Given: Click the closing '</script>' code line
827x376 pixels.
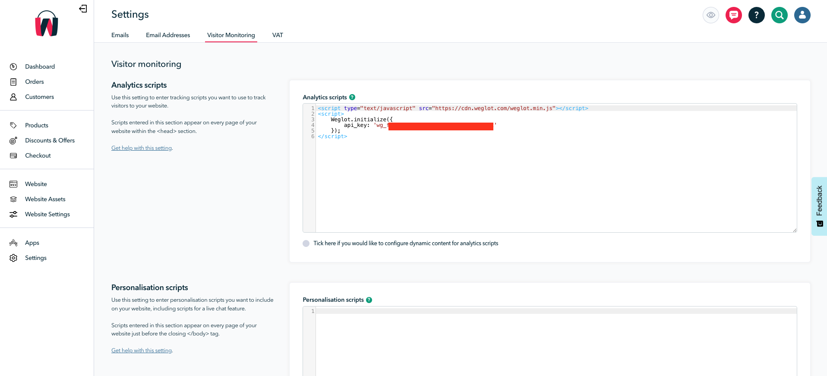Looking at the screenshot, I should [x=332, y=136].
